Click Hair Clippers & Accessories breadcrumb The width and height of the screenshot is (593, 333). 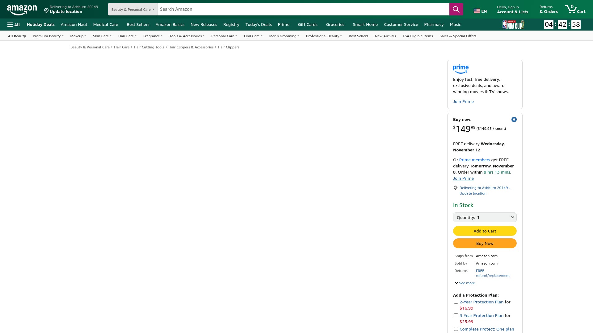(x=191, y=47)
